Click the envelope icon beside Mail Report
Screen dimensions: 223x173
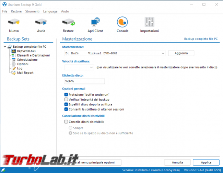[x=14, y=73]
